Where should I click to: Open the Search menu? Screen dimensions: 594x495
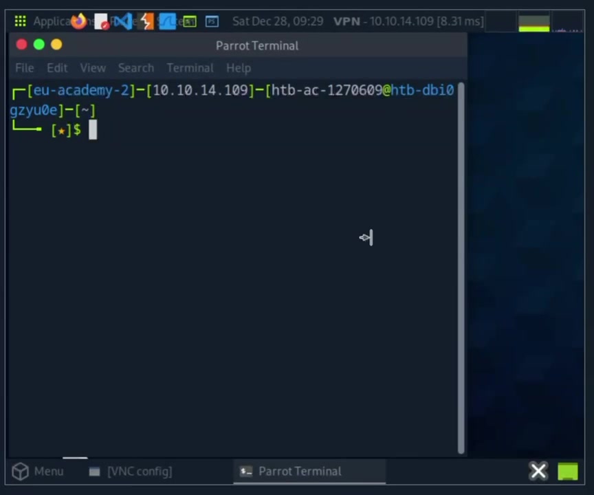pos(135,68)
